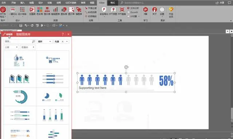Expand the 安全导出 dropdown
This screenshot has width=233, height=139.
click(104, 17)
